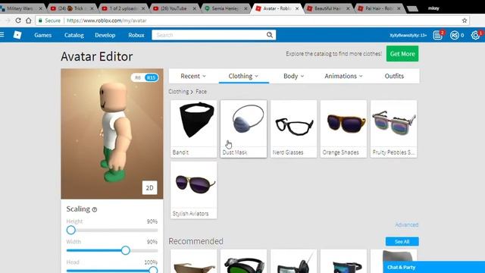Select the Orange Shades item
This screenshot has height=273, width=485.
tap(343, 129)
